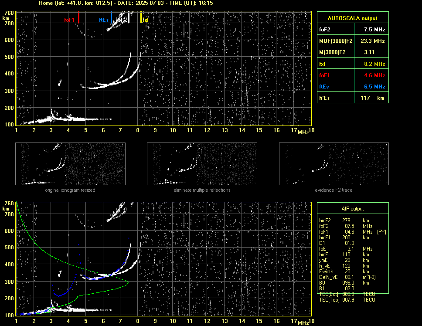The image size is (422, 326).
Task: Click the M(3000)F2 label cell
Action: [336, 52]
